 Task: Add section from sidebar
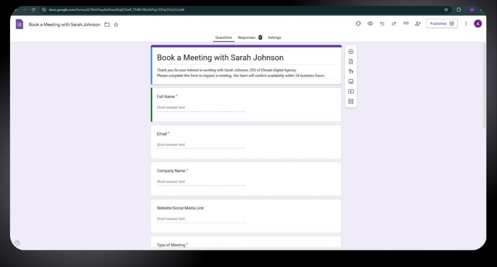coord(351,101)
